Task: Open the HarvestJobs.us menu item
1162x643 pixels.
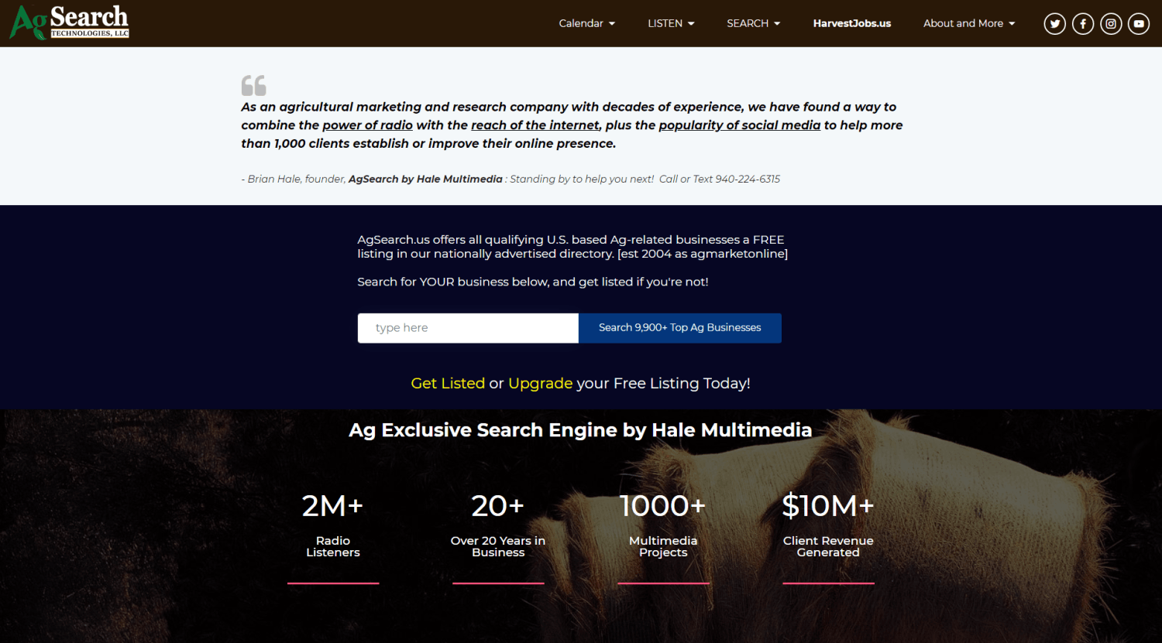Action: tap(852, 23)
